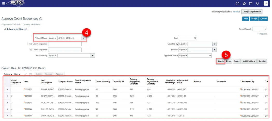This screenshot has height=121, width=272.
Task: Open the Approval Status value dropdown
Action: [200, 56]
